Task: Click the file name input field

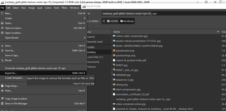Action: point(164,14)
